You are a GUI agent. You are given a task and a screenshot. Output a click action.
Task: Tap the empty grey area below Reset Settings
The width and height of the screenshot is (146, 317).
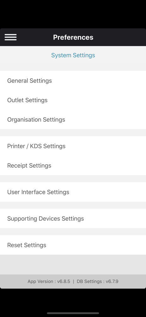coord(73,265)
